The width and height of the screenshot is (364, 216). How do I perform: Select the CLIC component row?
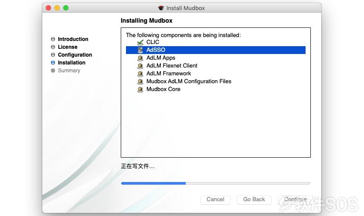click(x=216, y=42)
